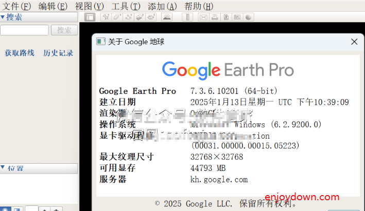This screenshot has width=365, height=211.
Task: Click the 搜索 search button
Action: coord(64,30)
